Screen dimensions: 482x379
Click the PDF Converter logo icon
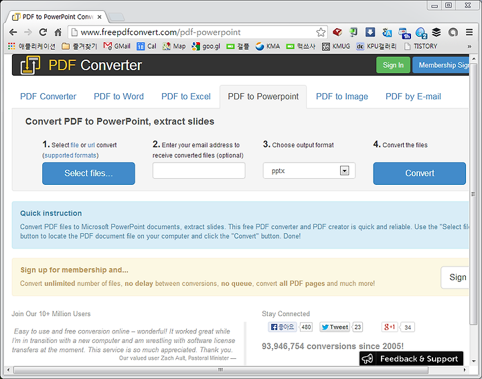[30, 65]
